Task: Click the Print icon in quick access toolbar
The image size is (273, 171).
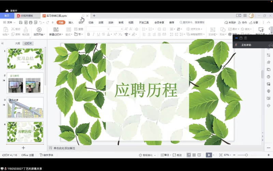Action: coord(31,22)
